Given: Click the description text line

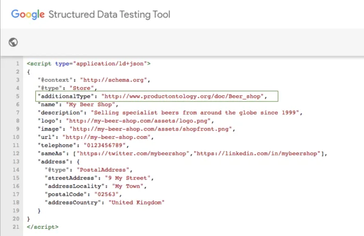Looking at the screenshot, I should click(170, 113).
